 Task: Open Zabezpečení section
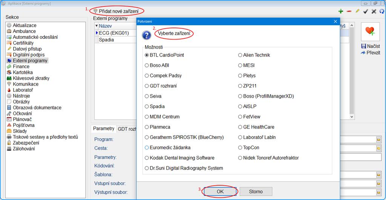pos(23,143)
